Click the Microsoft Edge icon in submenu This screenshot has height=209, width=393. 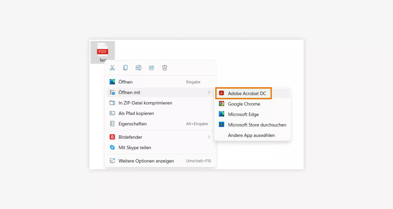[x=222, y=114]
